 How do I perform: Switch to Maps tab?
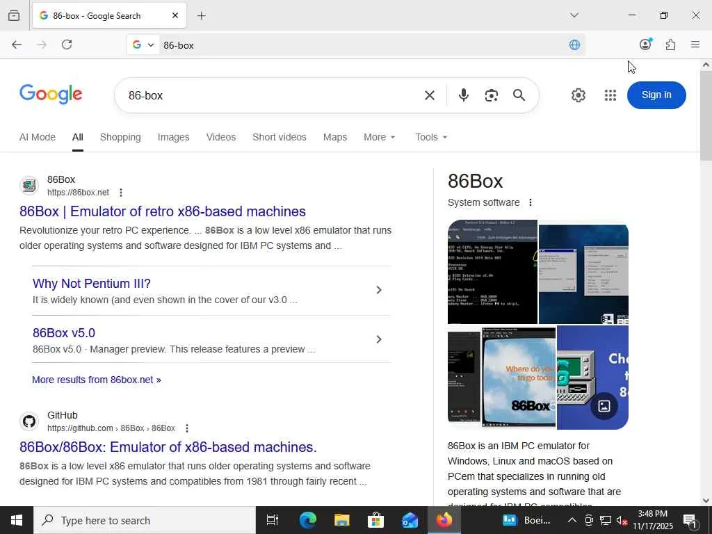pos(335,137)
